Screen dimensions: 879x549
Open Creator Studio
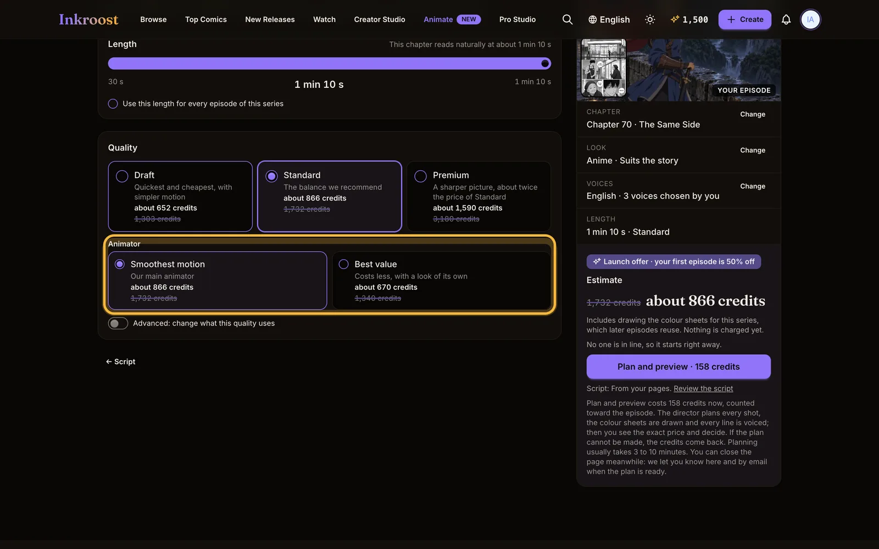tap(380, 19)
